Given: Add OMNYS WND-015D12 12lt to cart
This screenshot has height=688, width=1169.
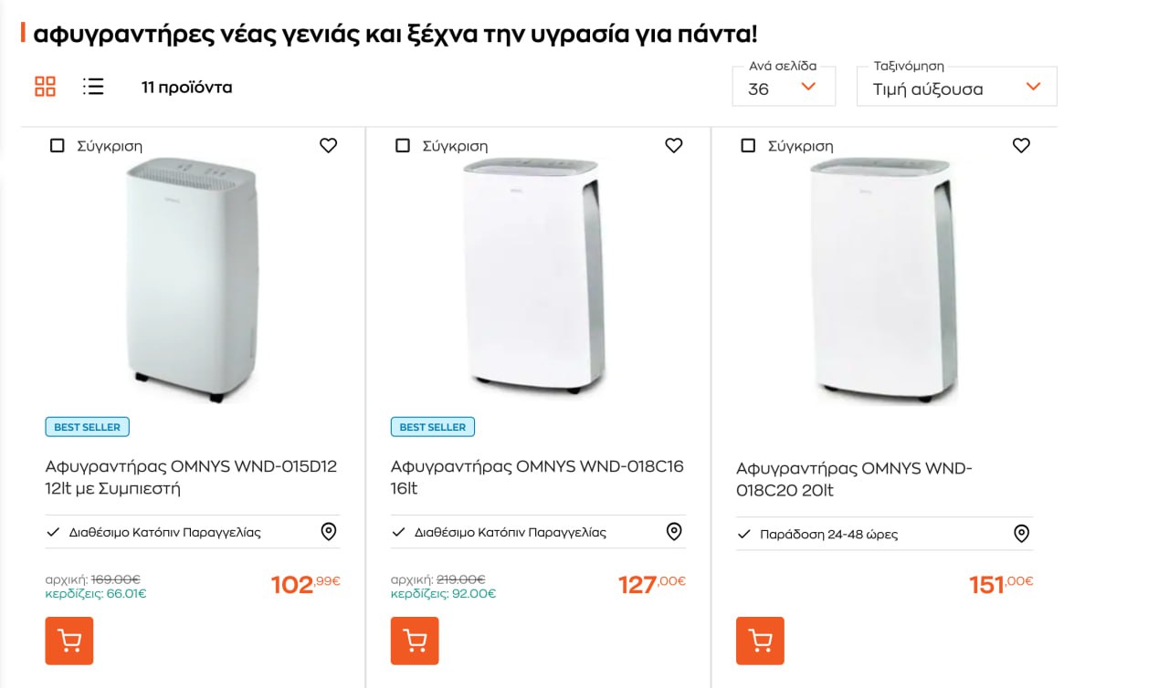Looking at the screenshot, I should tap(69, 641).
